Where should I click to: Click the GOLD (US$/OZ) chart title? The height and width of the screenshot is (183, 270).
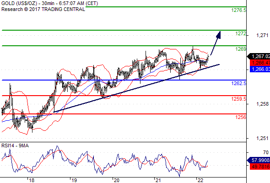click(x=19, y=3)
